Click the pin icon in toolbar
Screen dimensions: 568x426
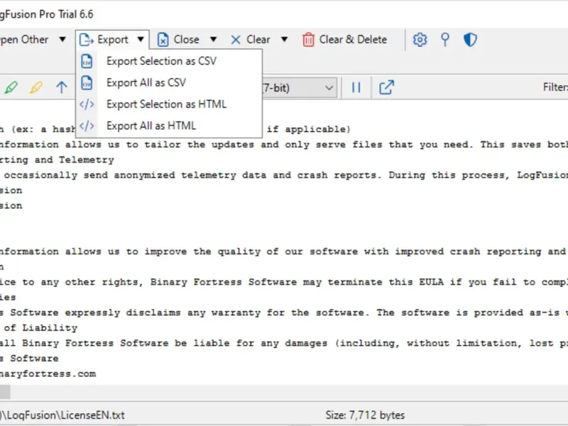[x=445, y=40]
